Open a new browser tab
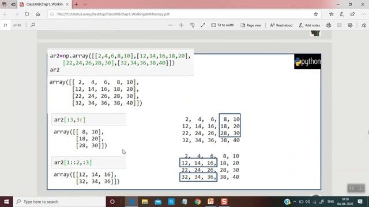The width and height of the screenshot is (369, 207). pos(76,4)
